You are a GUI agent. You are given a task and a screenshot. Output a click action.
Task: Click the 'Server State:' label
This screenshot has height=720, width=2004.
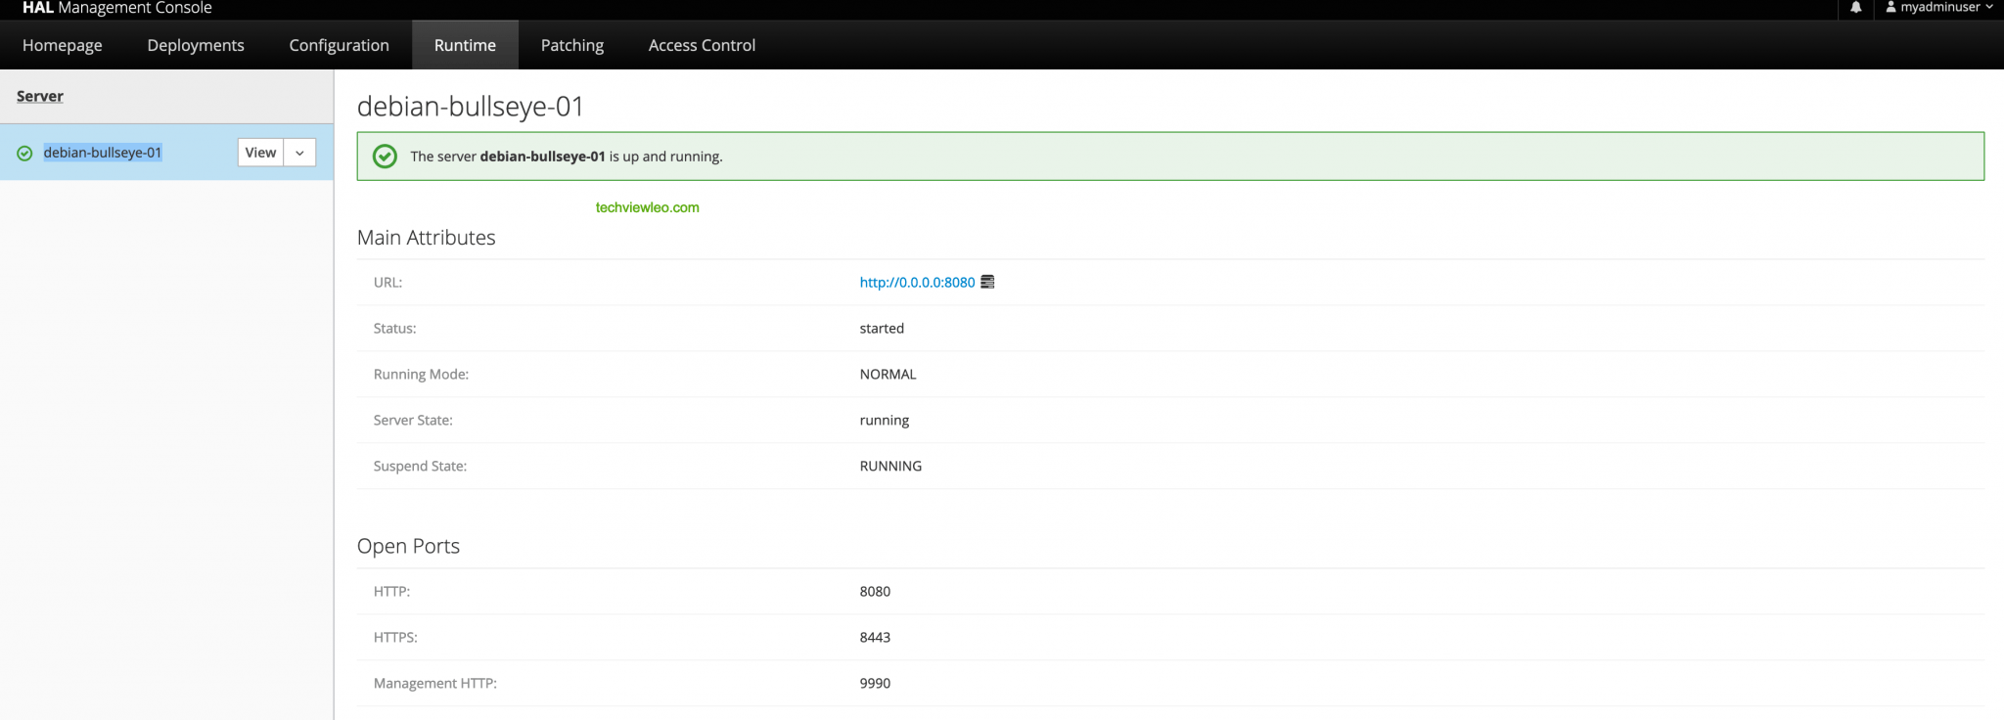coord(413,420)
